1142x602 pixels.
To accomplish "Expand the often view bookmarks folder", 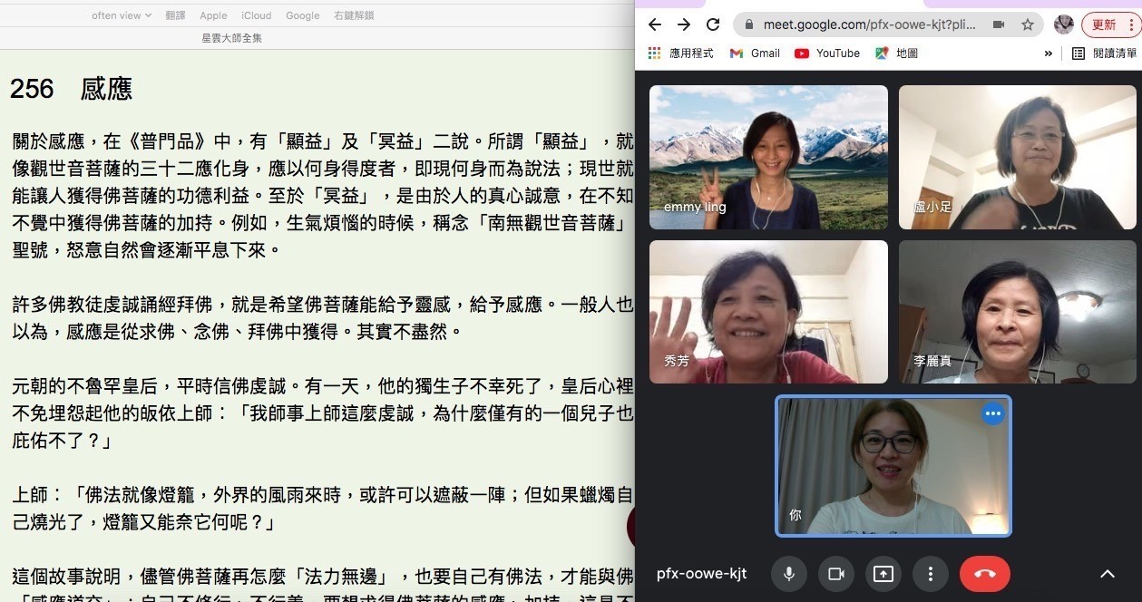I will point(122,15).
